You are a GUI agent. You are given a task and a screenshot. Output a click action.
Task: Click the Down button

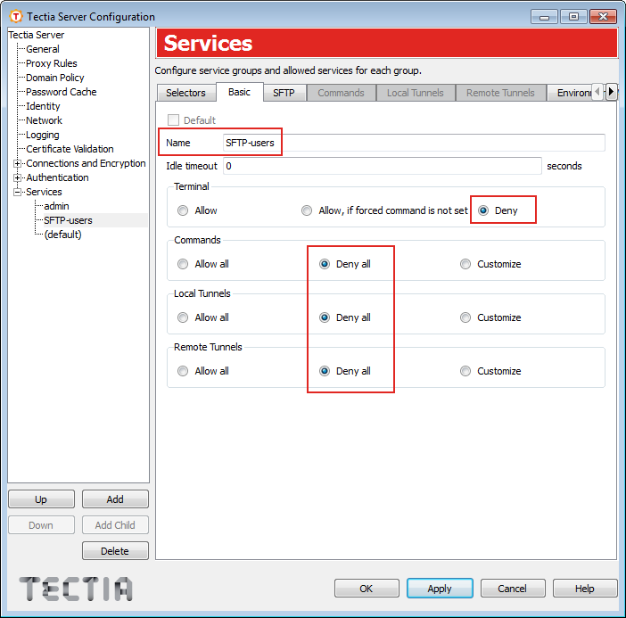click(x=41, y=525)
